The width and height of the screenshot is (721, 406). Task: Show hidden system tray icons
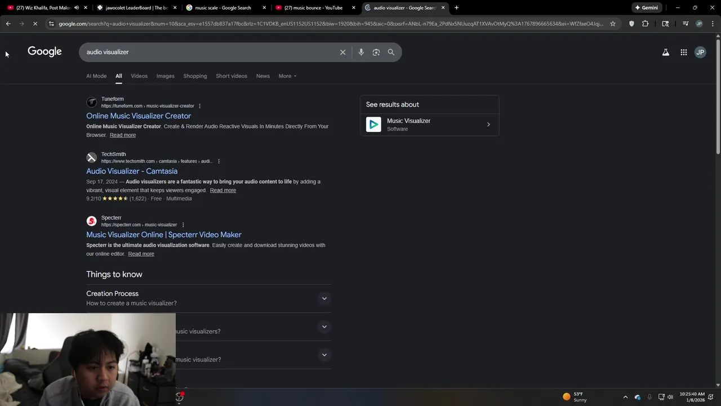625,397
